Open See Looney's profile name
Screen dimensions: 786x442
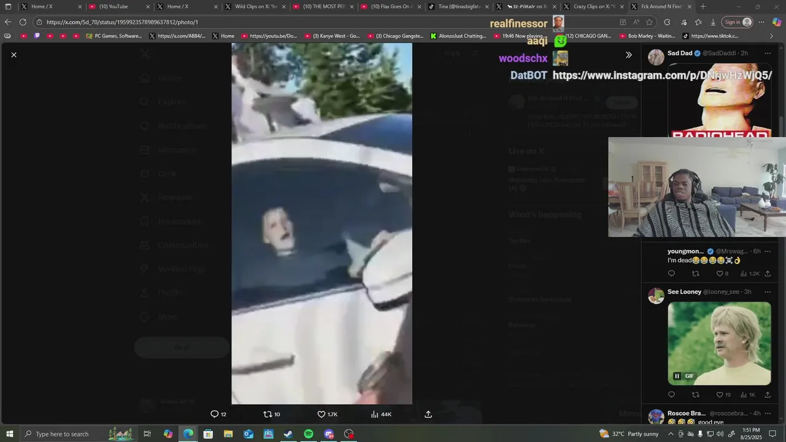point(684,292)
